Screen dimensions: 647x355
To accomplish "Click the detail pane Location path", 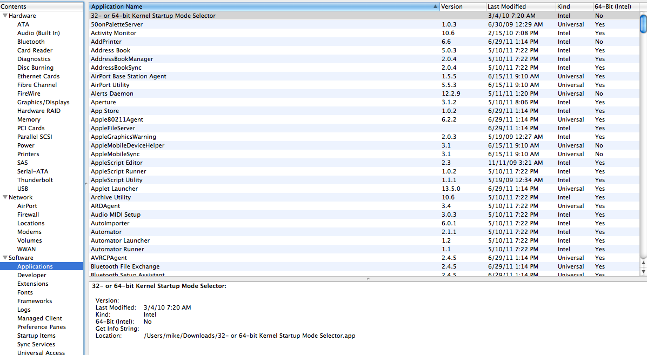I will (250, 336).
